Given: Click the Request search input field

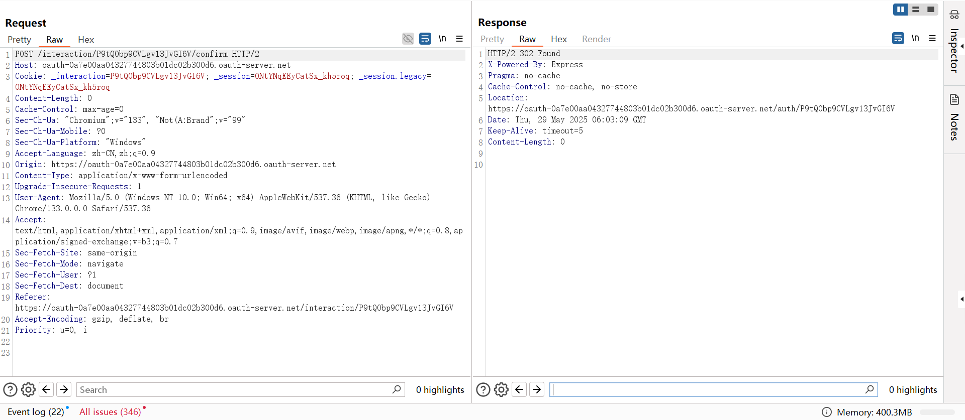Looking at the screenshot, I should pyautogui.click(x=234, y=389).
